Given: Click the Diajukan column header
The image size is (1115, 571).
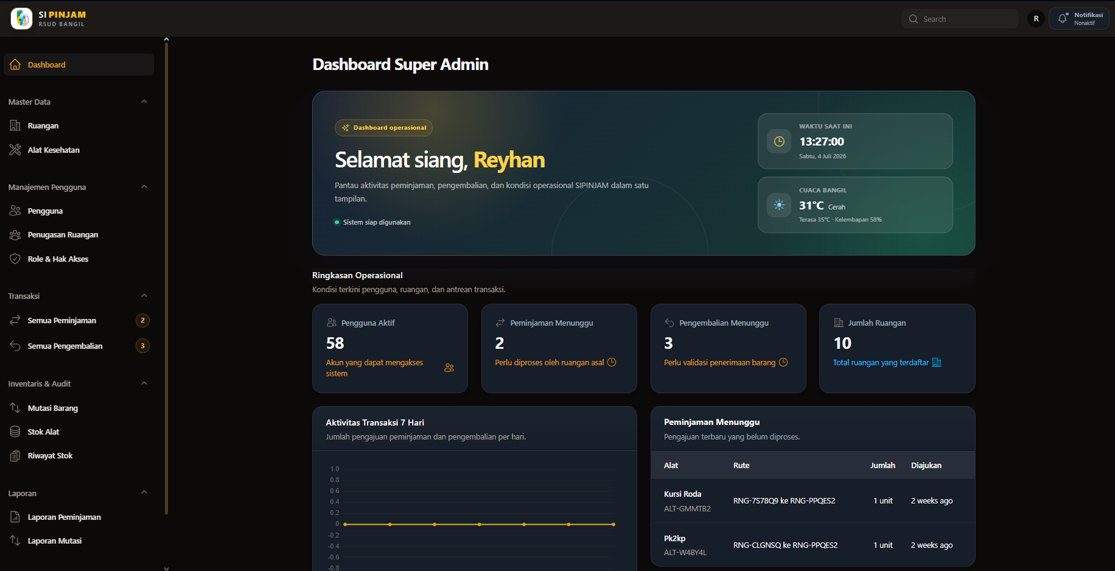Looking at the screenshot, I should coord(926,465).
